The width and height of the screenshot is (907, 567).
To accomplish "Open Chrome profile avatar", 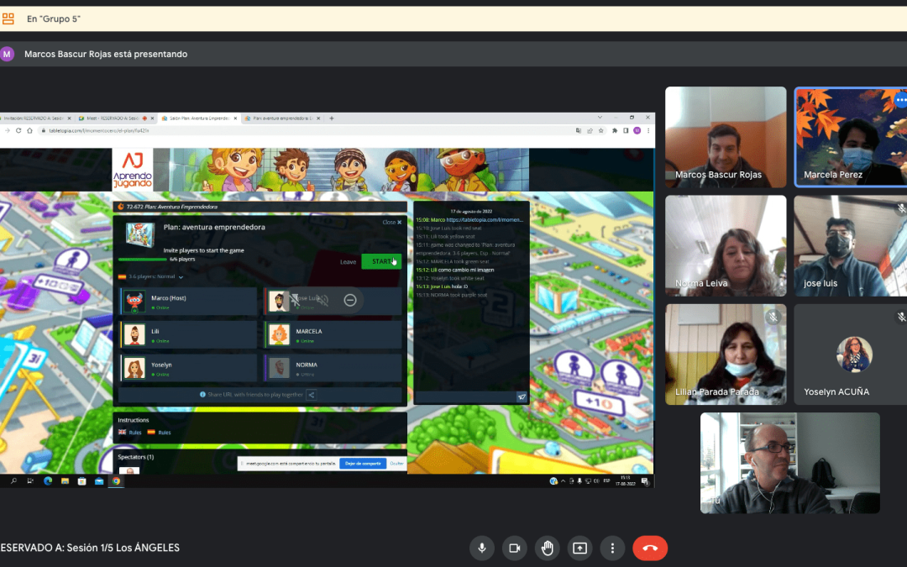I will point(637,131).
